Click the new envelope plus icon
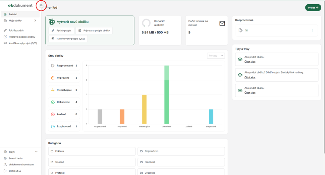This screenshot has width=325, height=175. tap(52, 22)
